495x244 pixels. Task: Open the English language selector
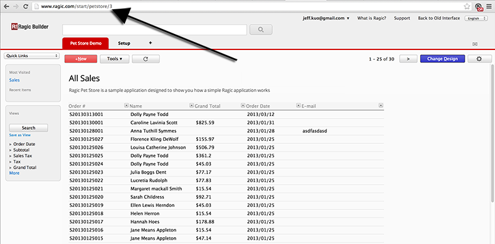click(x=476, y=19)
